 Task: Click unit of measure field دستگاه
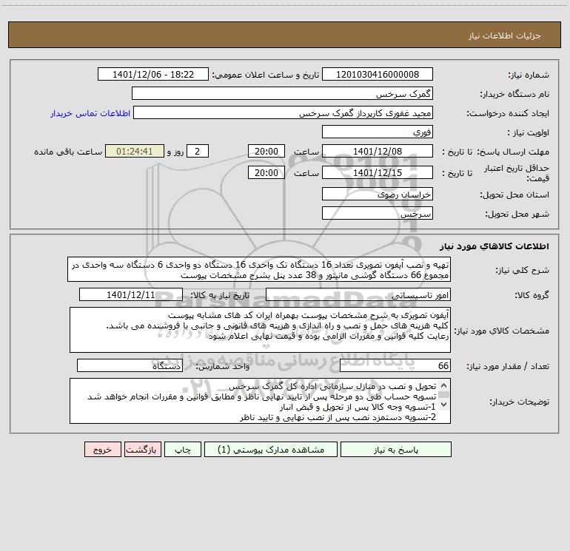[130, 366]
